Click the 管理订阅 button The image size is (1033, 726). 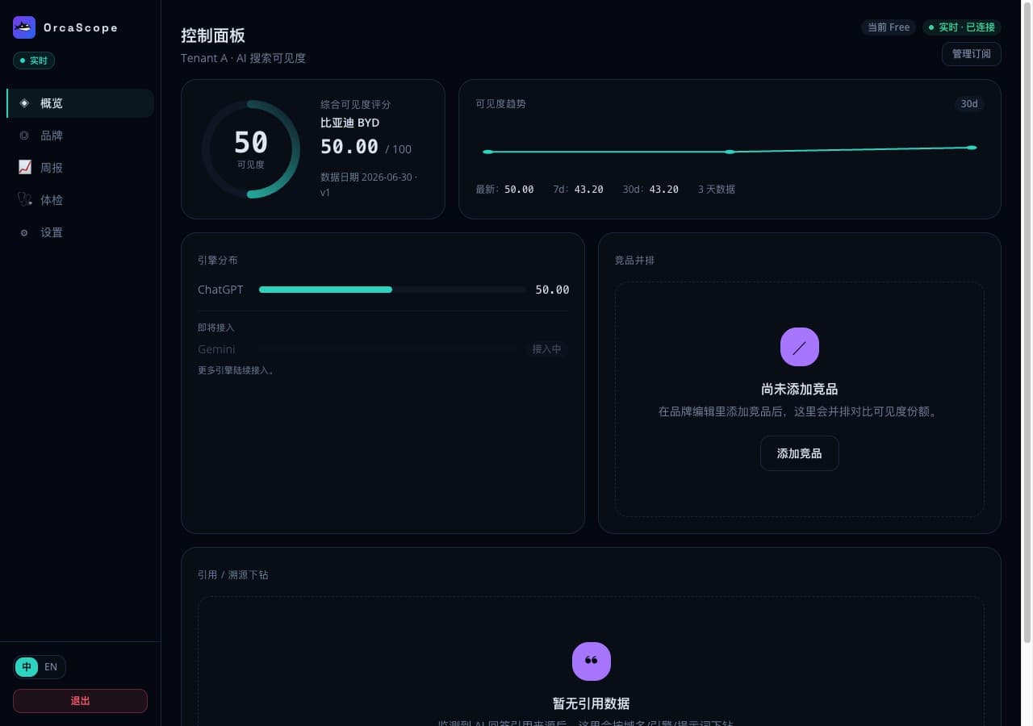tap(972, 54)
